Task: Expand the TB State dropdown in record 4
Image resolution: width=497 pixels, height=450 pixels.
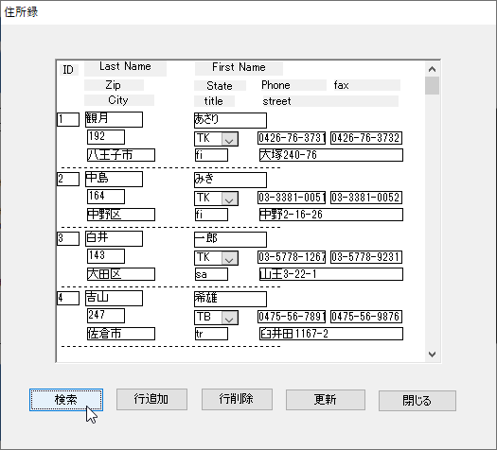Action: (x=229, y=318)
